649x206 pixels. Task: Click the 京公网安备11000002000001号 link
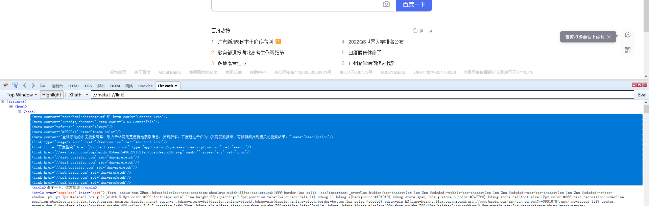[303, 72]
